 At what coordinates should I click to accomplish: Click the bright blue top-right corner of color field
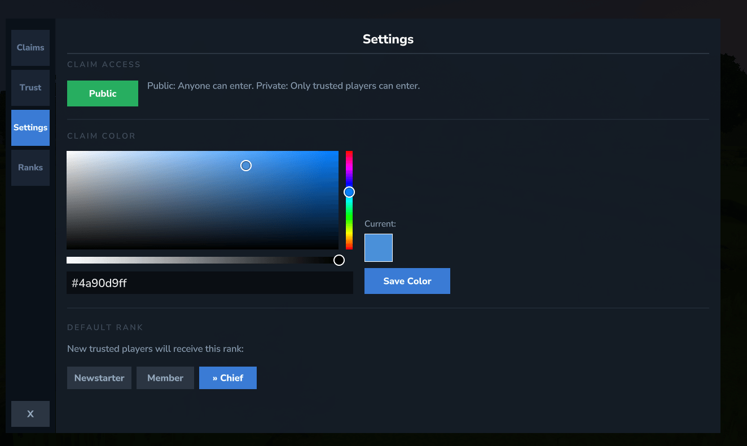click(336, 153)
